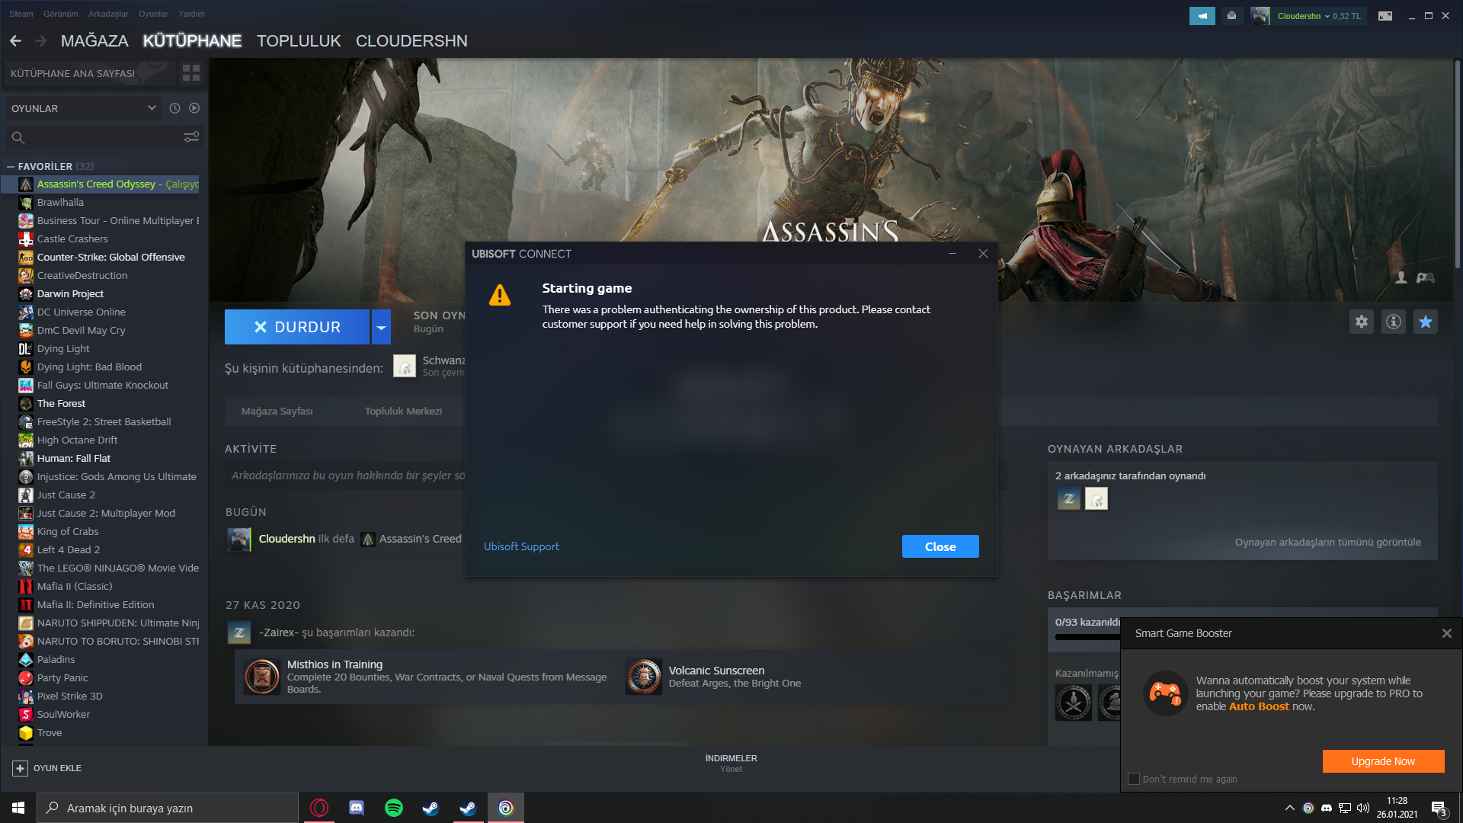Click the Close button in Ubisoft dialog

(x=940, y=546)
